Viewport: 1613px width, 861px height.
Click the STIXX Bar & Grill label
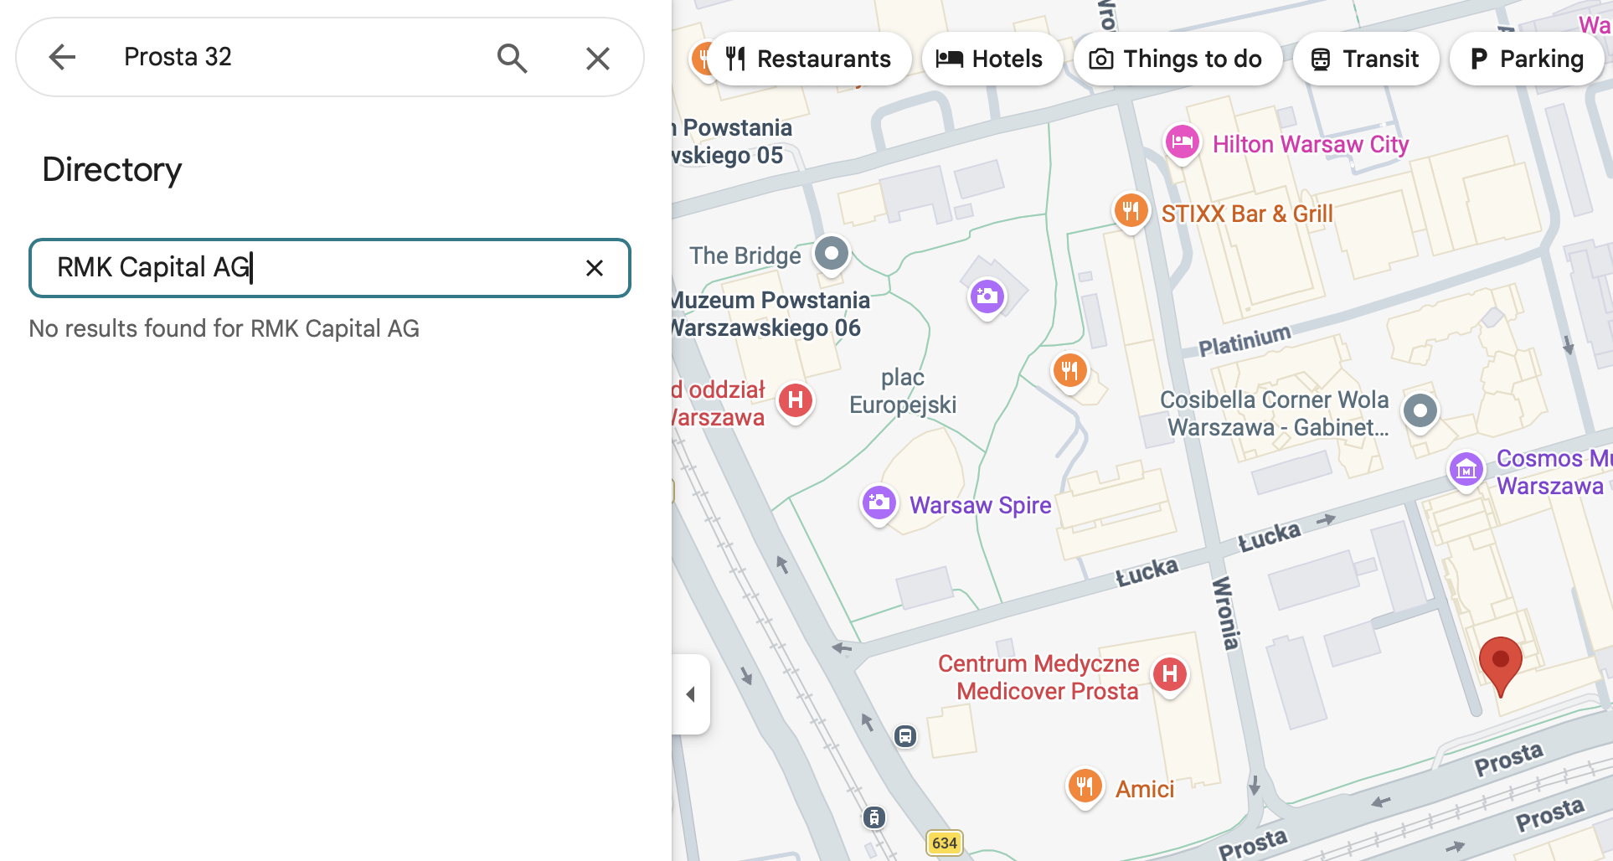point(1247,214)
